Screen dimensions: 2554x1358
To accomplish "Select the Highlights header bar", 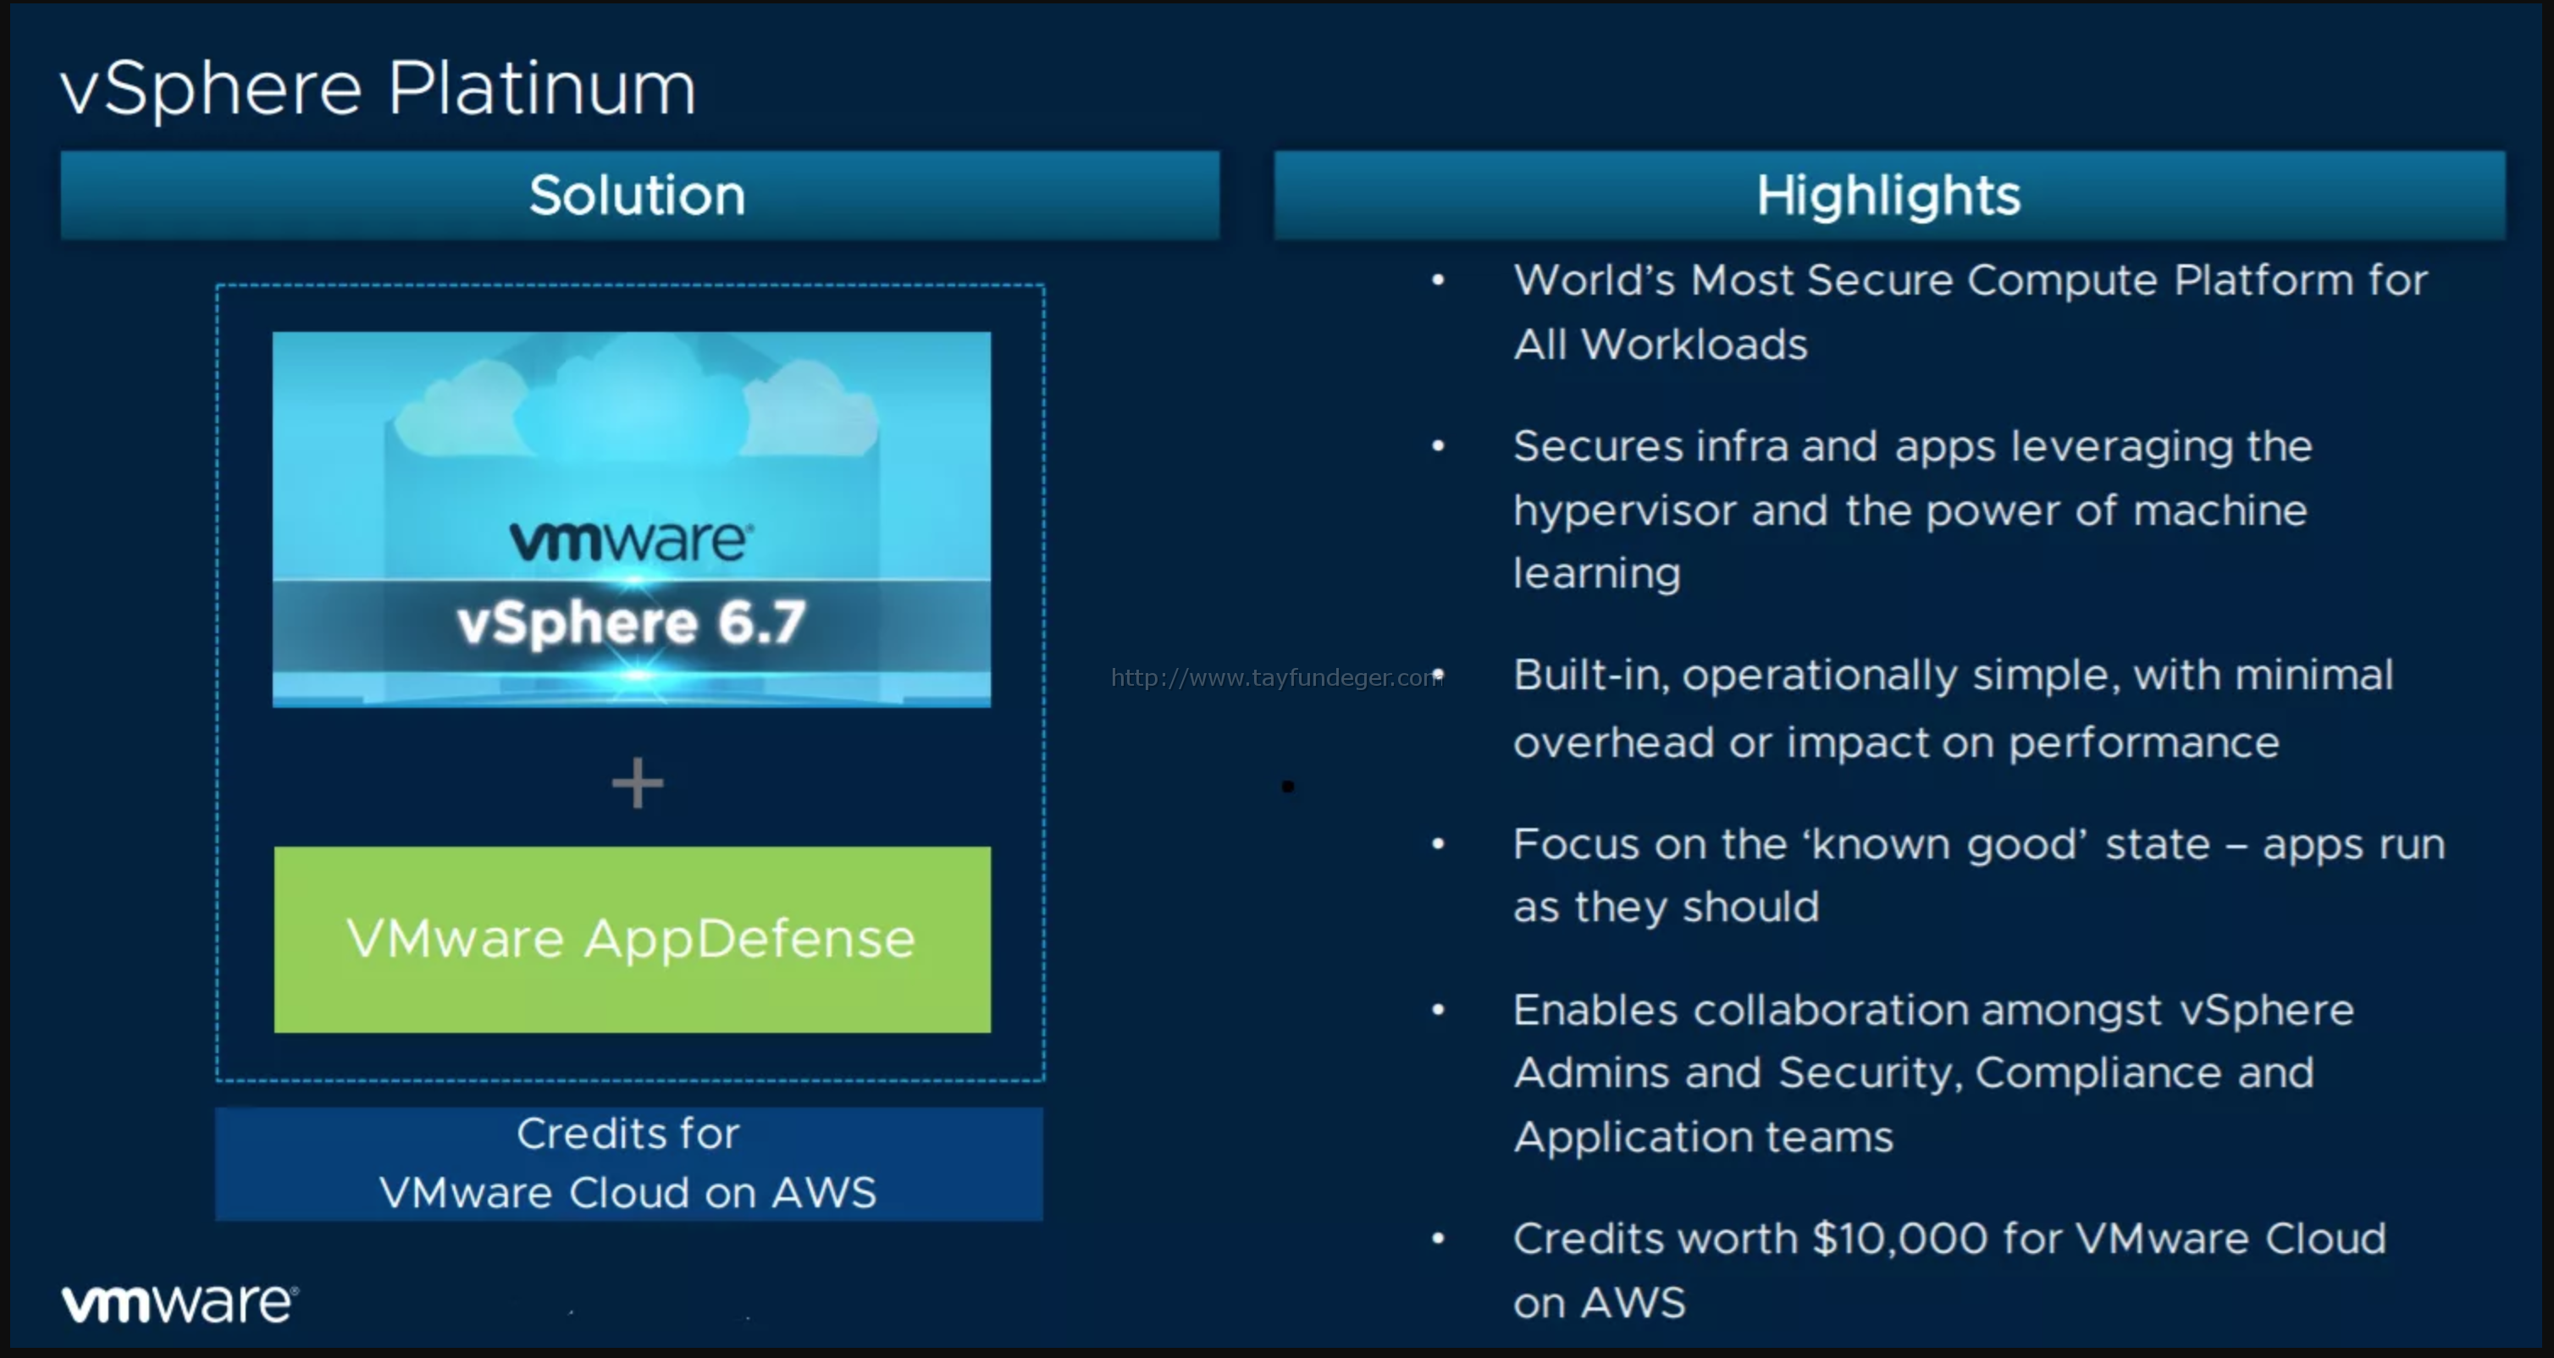I will pyautogui.click(x=1888, y=196).
